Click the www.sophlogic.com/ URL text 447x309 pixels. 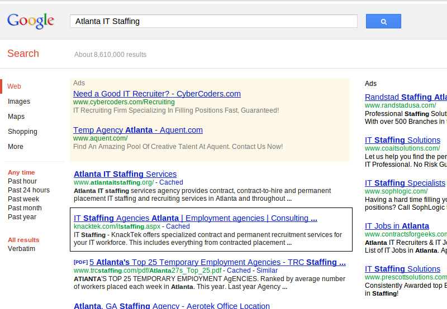[396, 191]
